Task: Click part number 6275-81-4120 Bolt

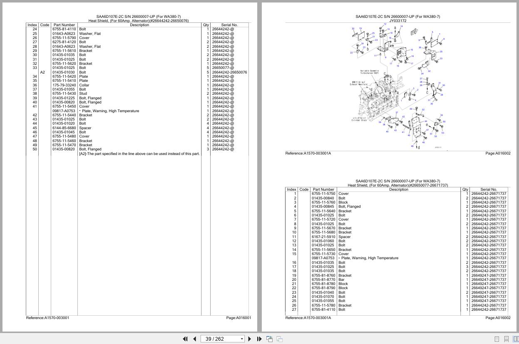Action: [x=64, y=42]
